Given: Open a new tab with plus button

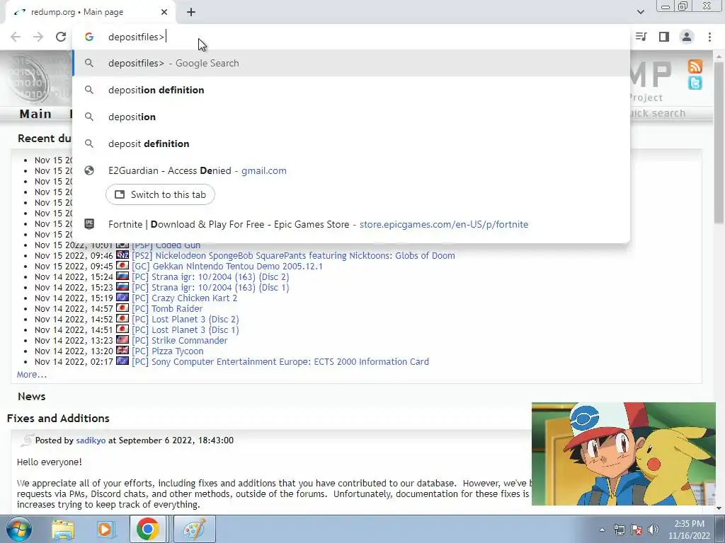Looking at the screenshot, I should pyautogui.click(x=191, y=12).
